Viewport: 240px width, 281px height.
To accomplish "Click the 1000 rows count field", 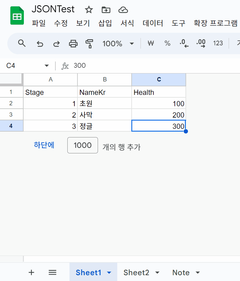I will (x=83, y=145).
